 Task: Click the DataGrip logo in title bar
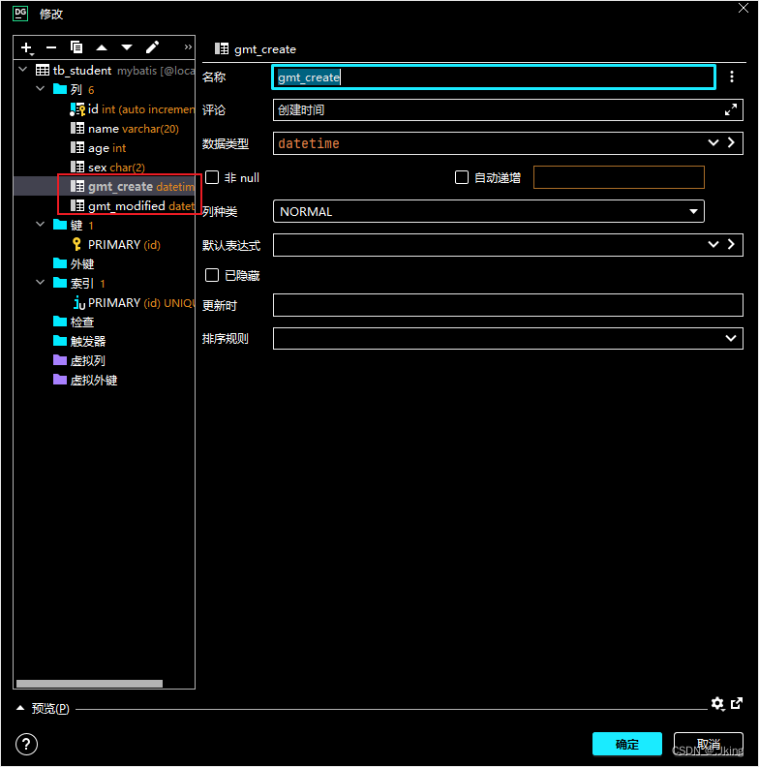(x=20, y=14)
